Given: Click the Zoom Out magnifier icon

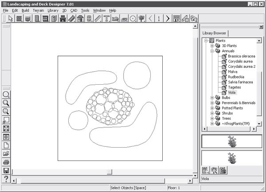Looking at the screenshot, I should click(x=7, y=111).
